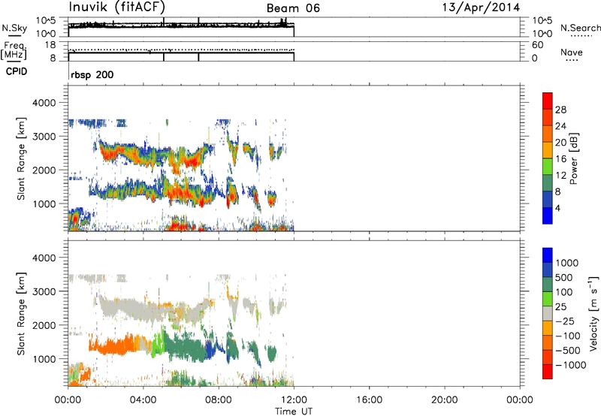
Task: Click the blue top of the Velocity color bar
Action: coord(548,255)
